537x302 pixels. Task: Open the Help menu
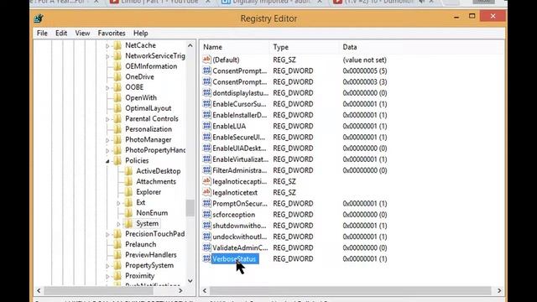(x=140, y=34)
